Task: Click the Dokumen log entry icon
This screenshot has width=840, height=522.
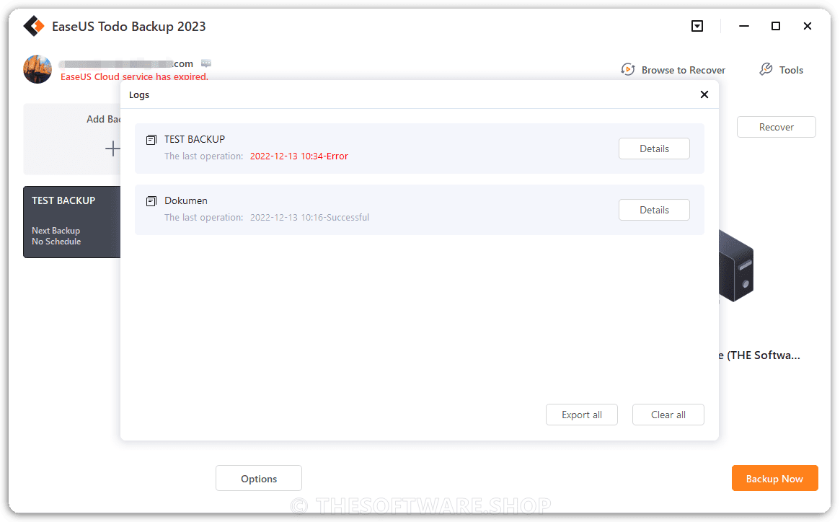Action: [x=151, y=201]
